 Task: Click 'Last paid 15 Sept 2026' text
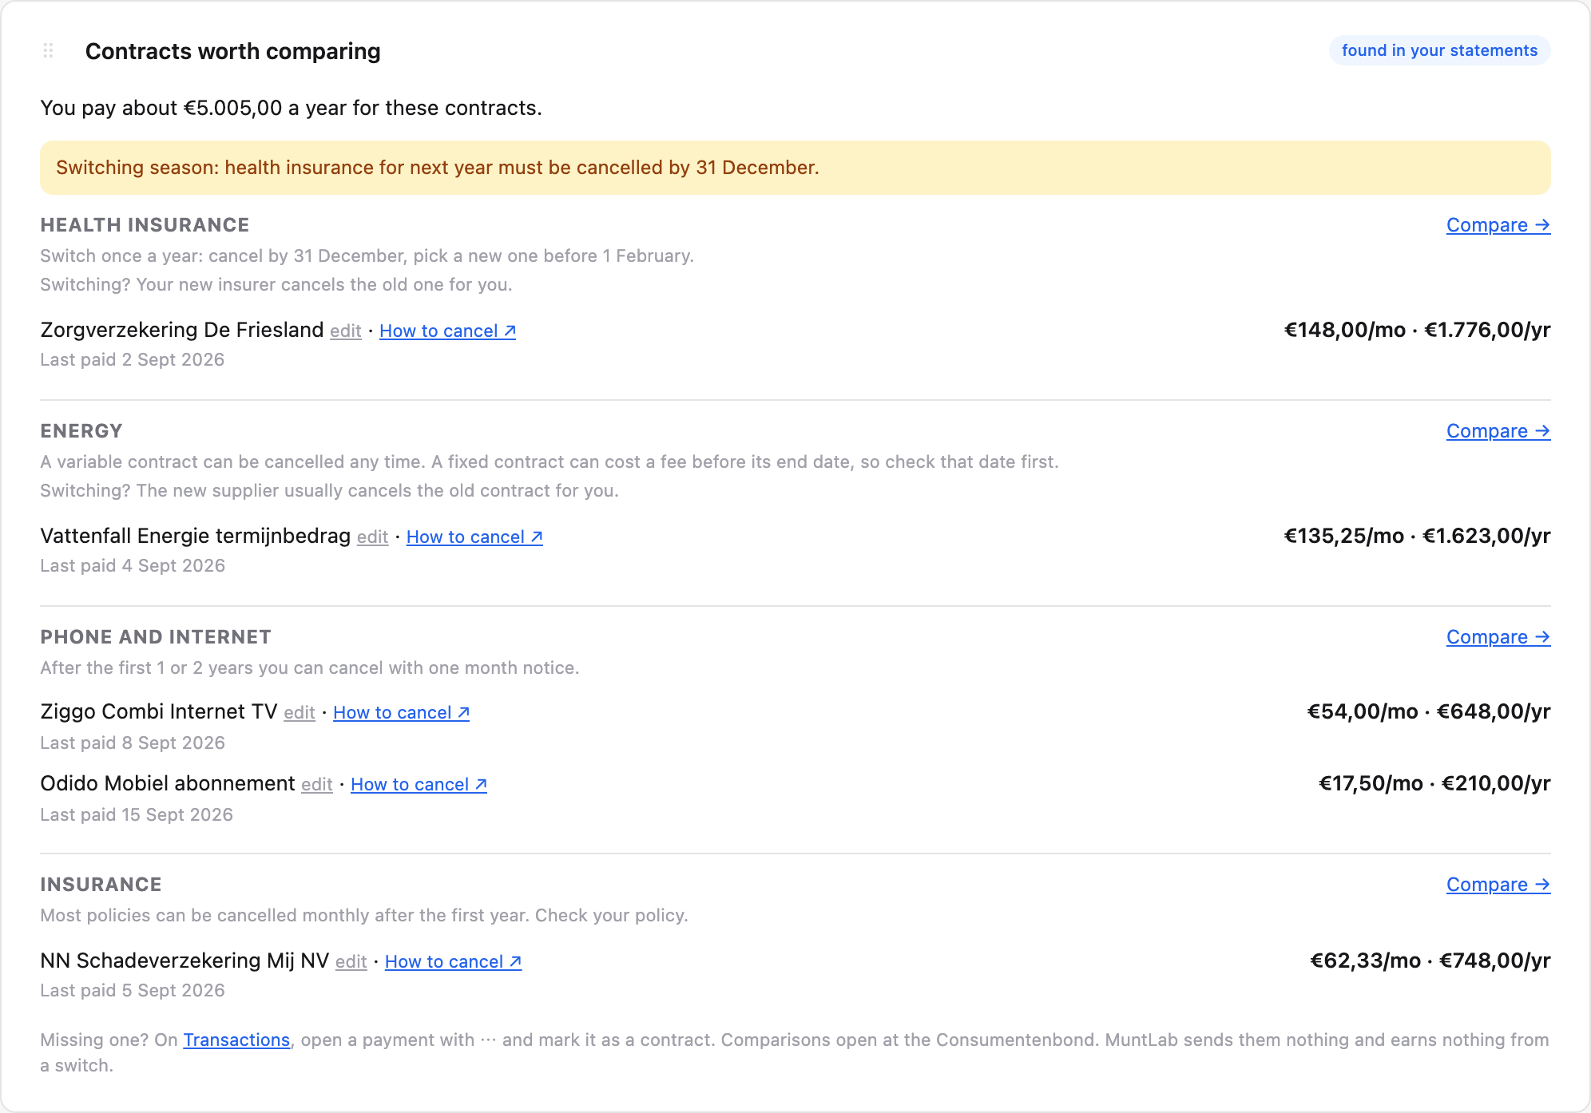[x=137, y=815]
